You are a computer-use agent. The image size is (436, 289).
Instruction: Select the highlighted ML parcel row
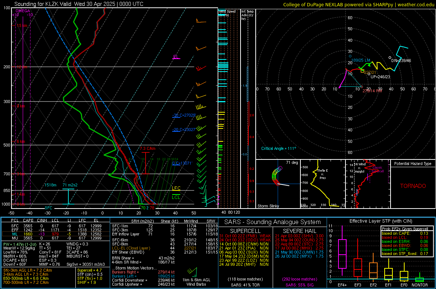(56, 234)
